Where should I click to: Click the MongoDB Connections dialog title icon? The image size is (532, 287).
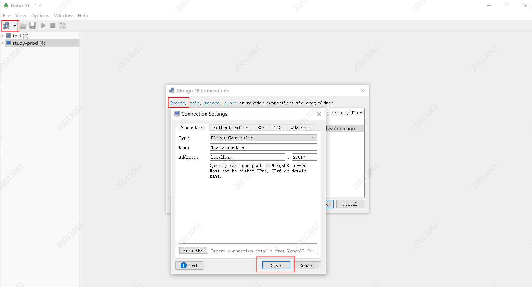point(172,91)
